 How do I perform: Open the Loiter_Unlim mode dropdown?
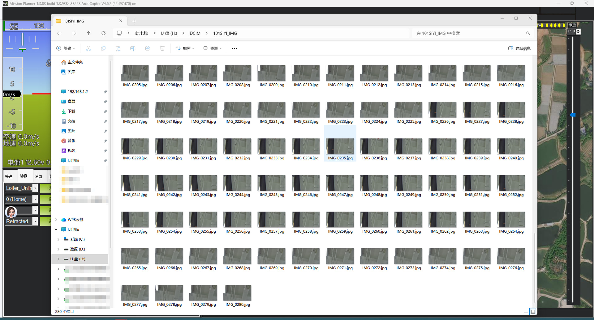35,188
